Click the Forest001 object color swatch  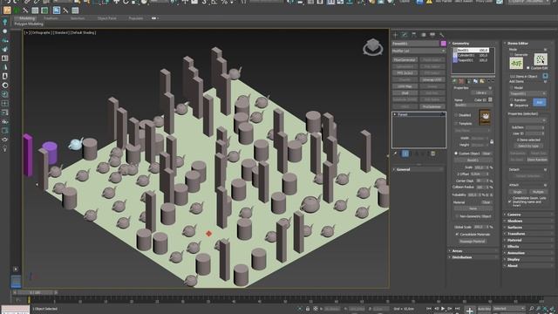coord(444,44)
